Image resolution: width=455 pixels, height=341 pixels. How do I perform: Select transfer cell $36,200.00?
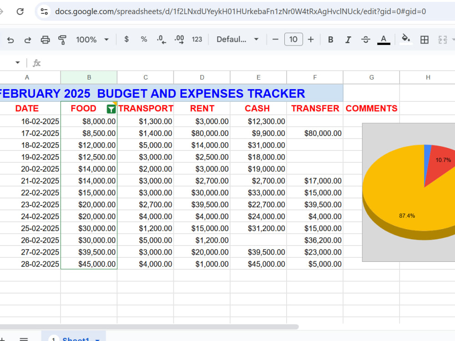[315, 240]
